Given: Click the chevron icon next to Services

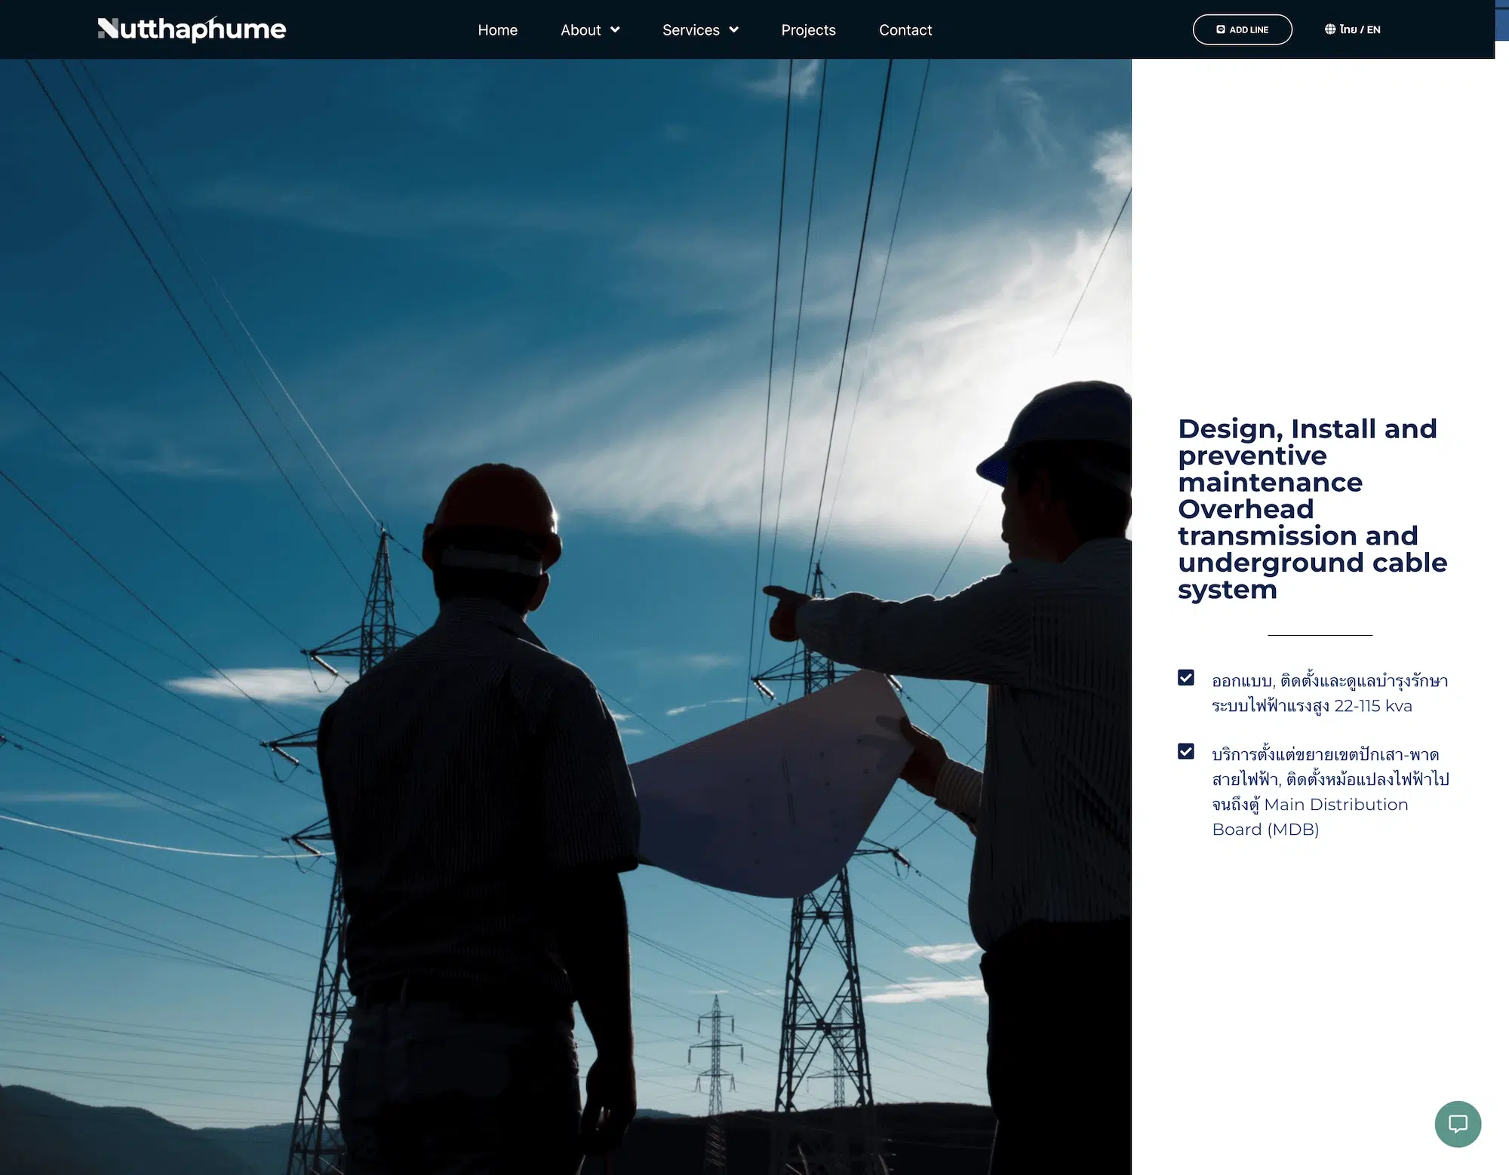Looking at the screenshot, I should tap(733, 30).
